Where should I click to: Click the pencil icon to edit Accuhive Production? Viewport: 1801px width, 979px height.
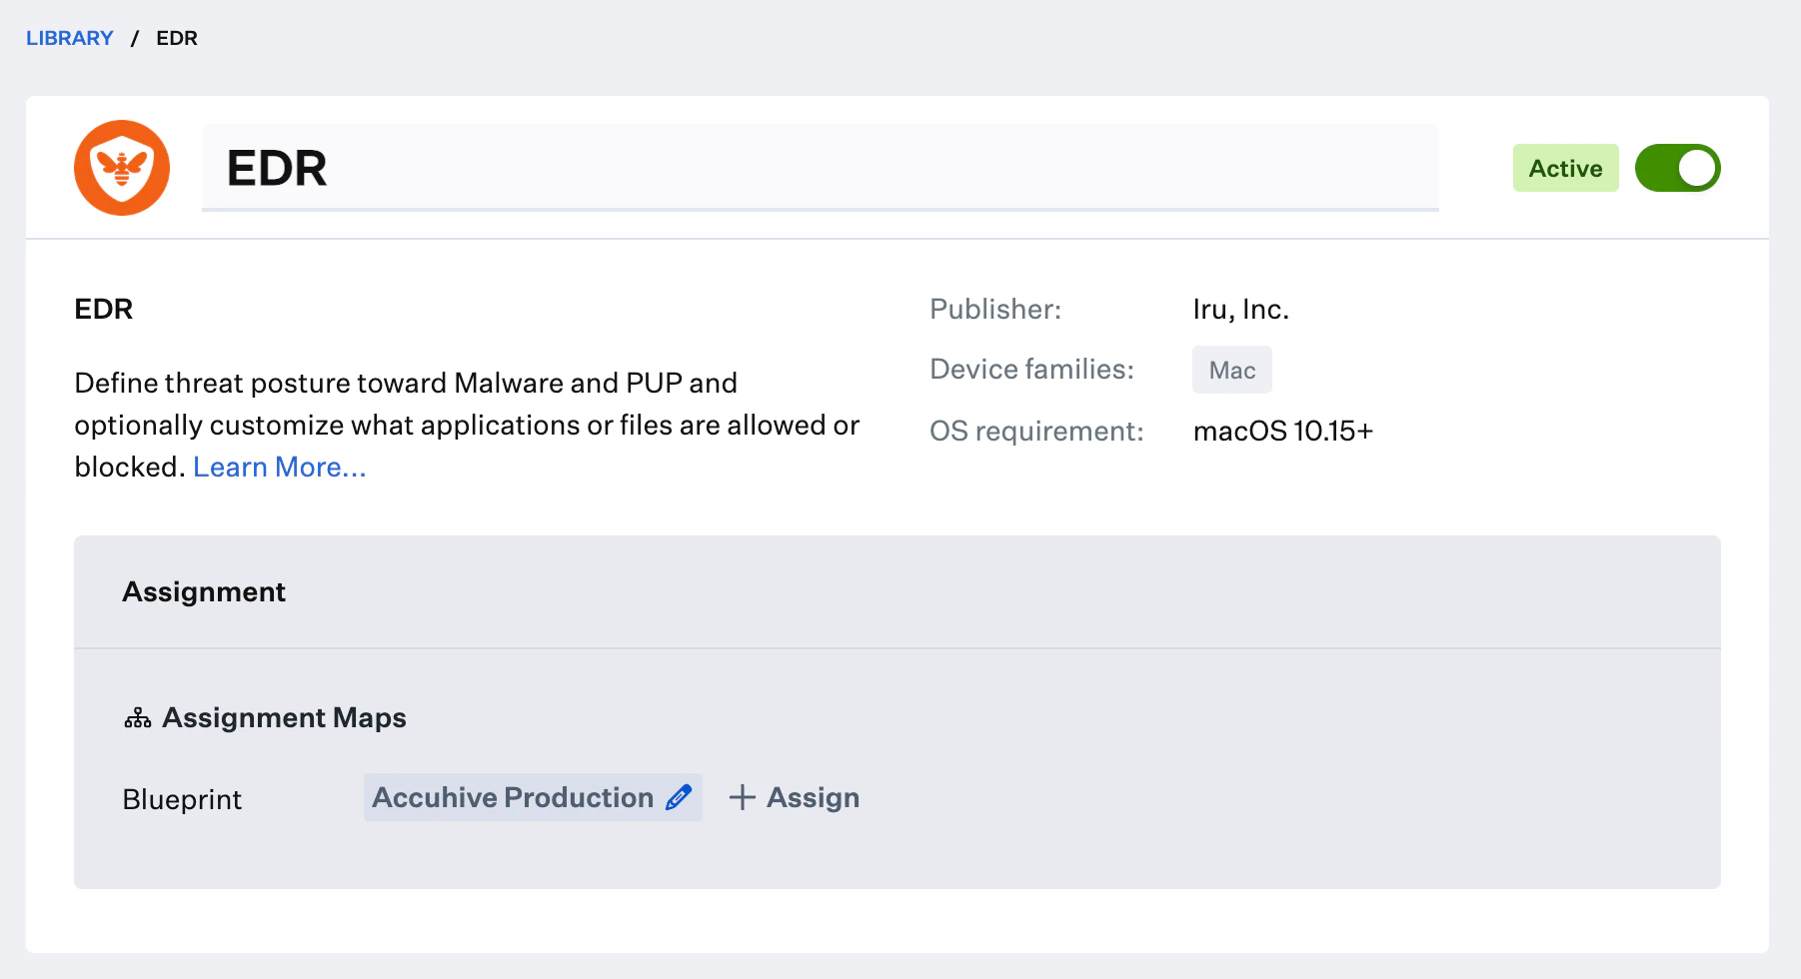tap(680, 797)
